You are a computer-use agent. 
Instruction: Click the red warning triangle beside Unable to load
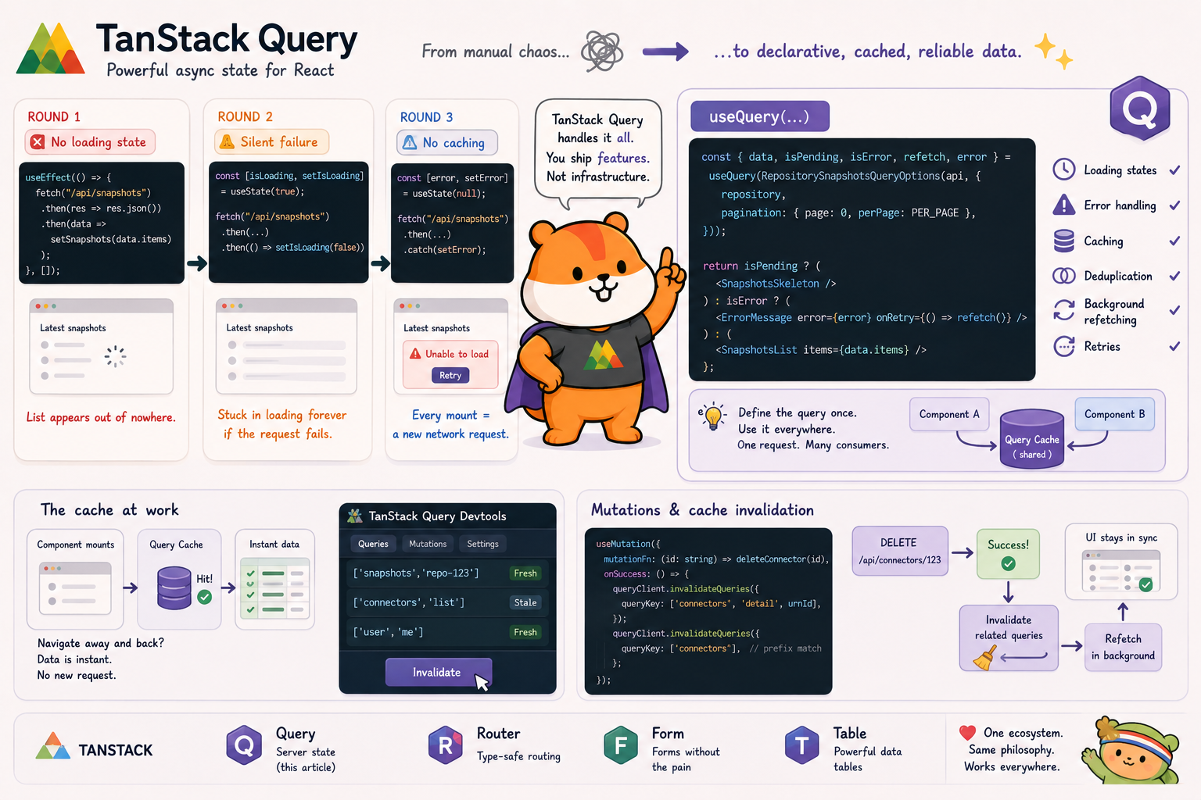(x=415, y=354)
